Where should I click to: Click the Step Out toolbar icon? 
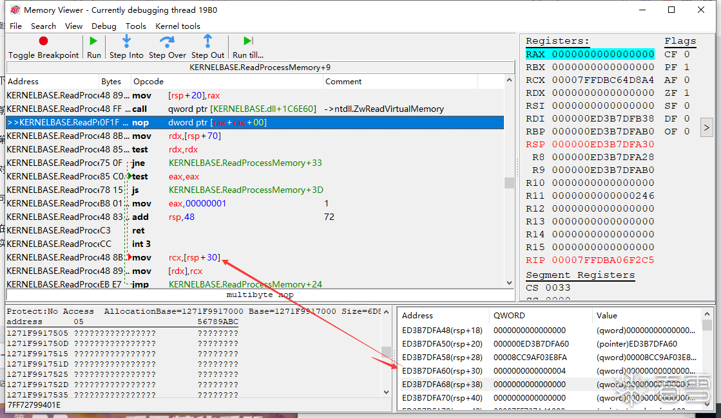[x=208, y=41]
